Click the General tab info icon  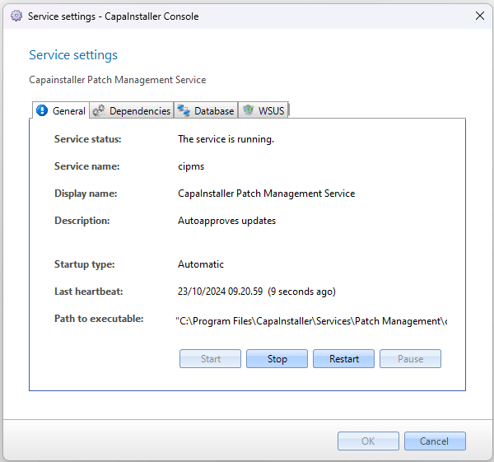(42, 110)
